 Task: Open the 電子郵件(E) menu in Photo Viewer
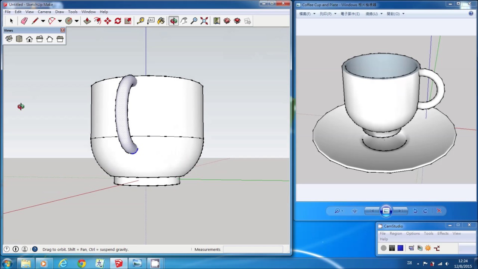pos(350,14)
